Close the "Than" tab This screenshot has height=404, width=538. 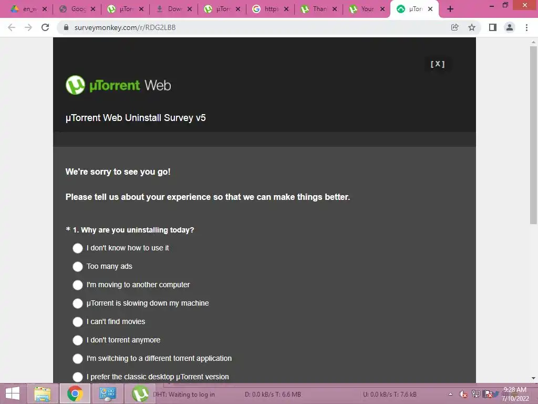coord(335,9)
